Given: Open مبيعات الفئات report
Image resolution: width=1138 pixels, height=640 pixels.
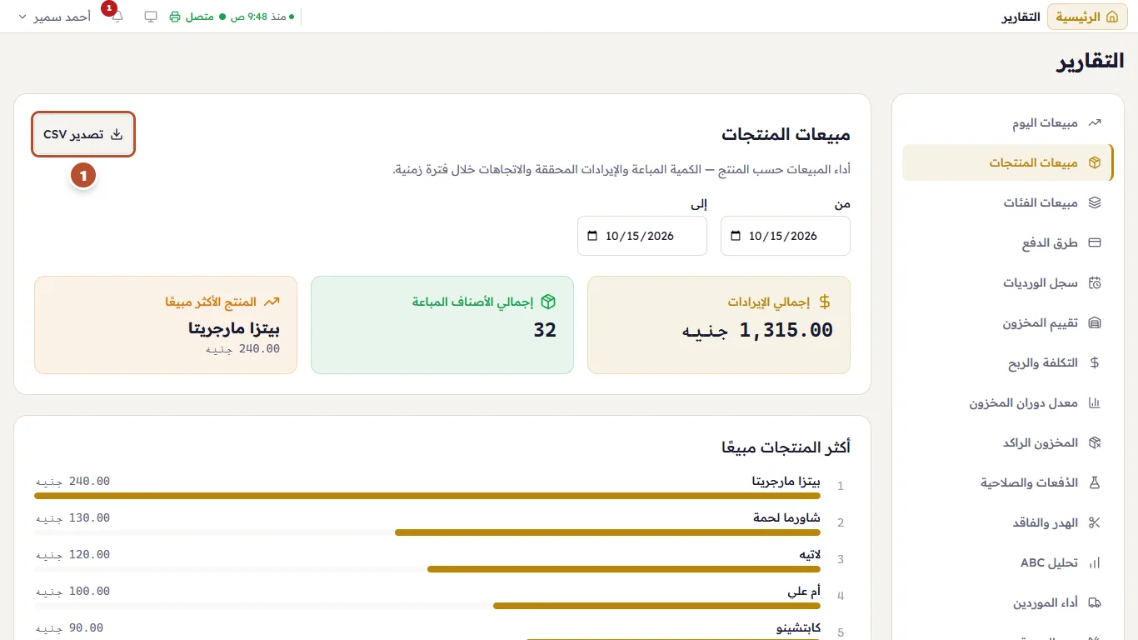Looking at the screenshot, I should pos(1008,203).
